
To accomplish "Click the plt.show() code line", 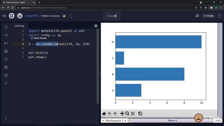I will point(37,57).
